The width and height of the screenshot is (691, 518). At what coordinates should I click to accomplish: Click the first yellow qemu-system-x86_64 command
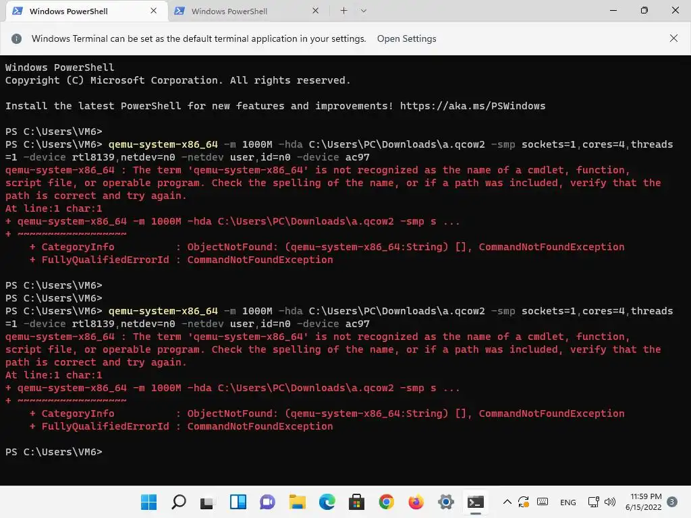click(x=163, y=144)
